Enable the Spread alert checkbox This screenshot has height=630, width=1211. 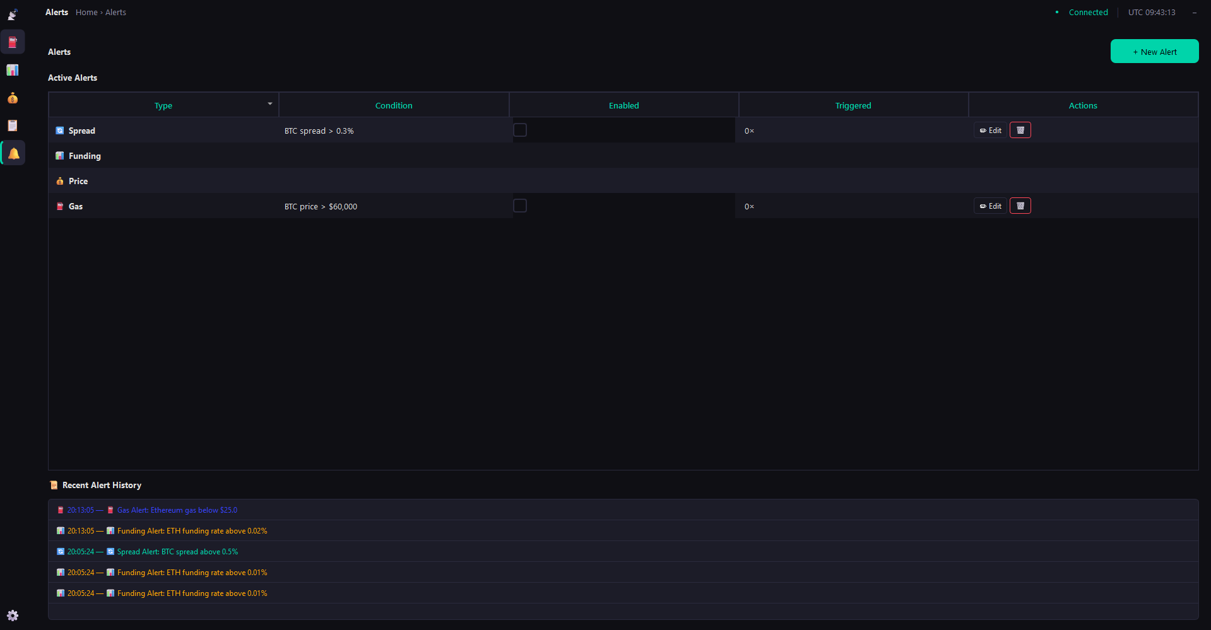[x=520, y=130]
